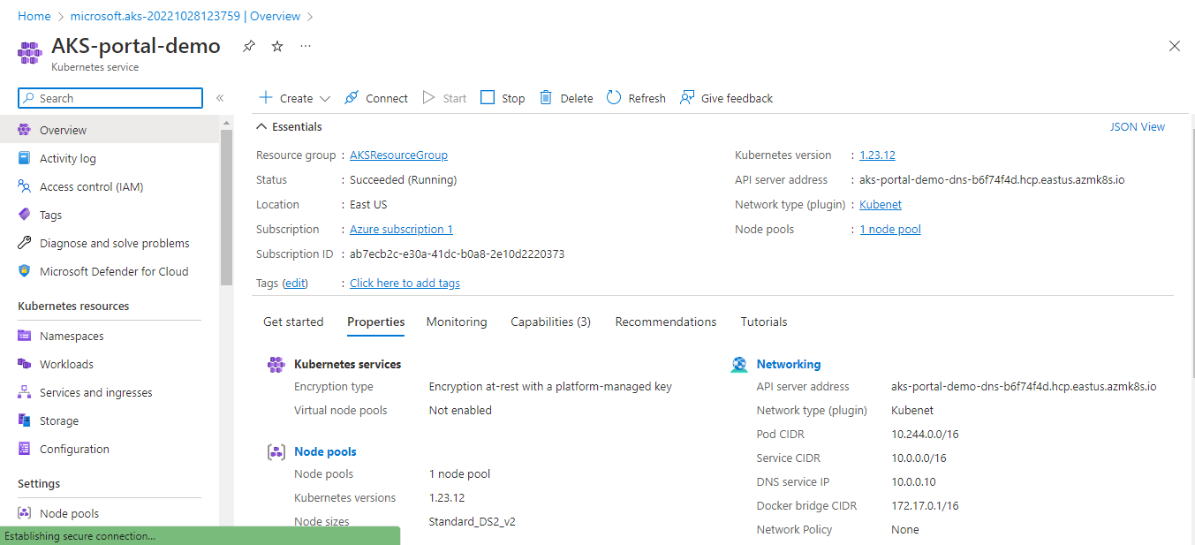Click the Kubernetes version 1.23.12 link
1195x545 pixels.
878,155
